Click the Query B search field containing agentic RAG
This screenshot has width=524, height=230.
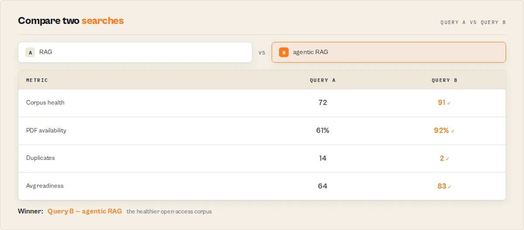(x=389, y=52)
